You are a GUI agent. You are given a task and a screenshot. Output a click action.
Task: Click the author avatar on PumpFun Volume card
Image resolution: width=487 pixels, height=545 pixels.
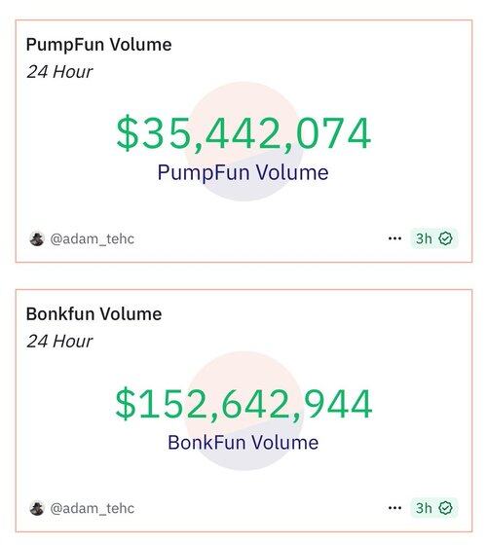37,238
